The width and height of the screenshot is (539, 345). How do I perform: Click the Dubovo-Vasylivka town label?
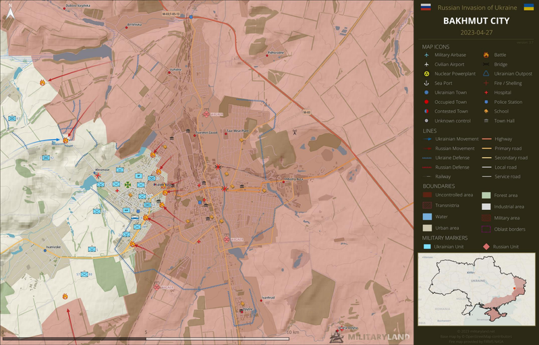pos(78,5)
